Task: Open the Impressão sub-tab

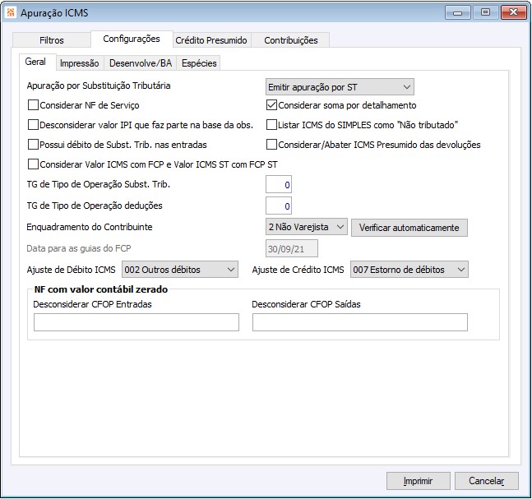Action: click(80, 63)
